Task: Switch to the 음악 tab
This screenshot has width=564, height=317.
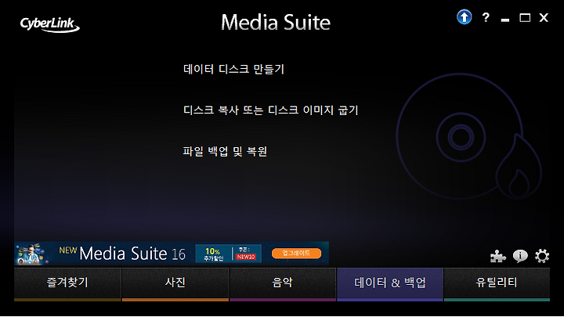Action: [x=283, y=284]
